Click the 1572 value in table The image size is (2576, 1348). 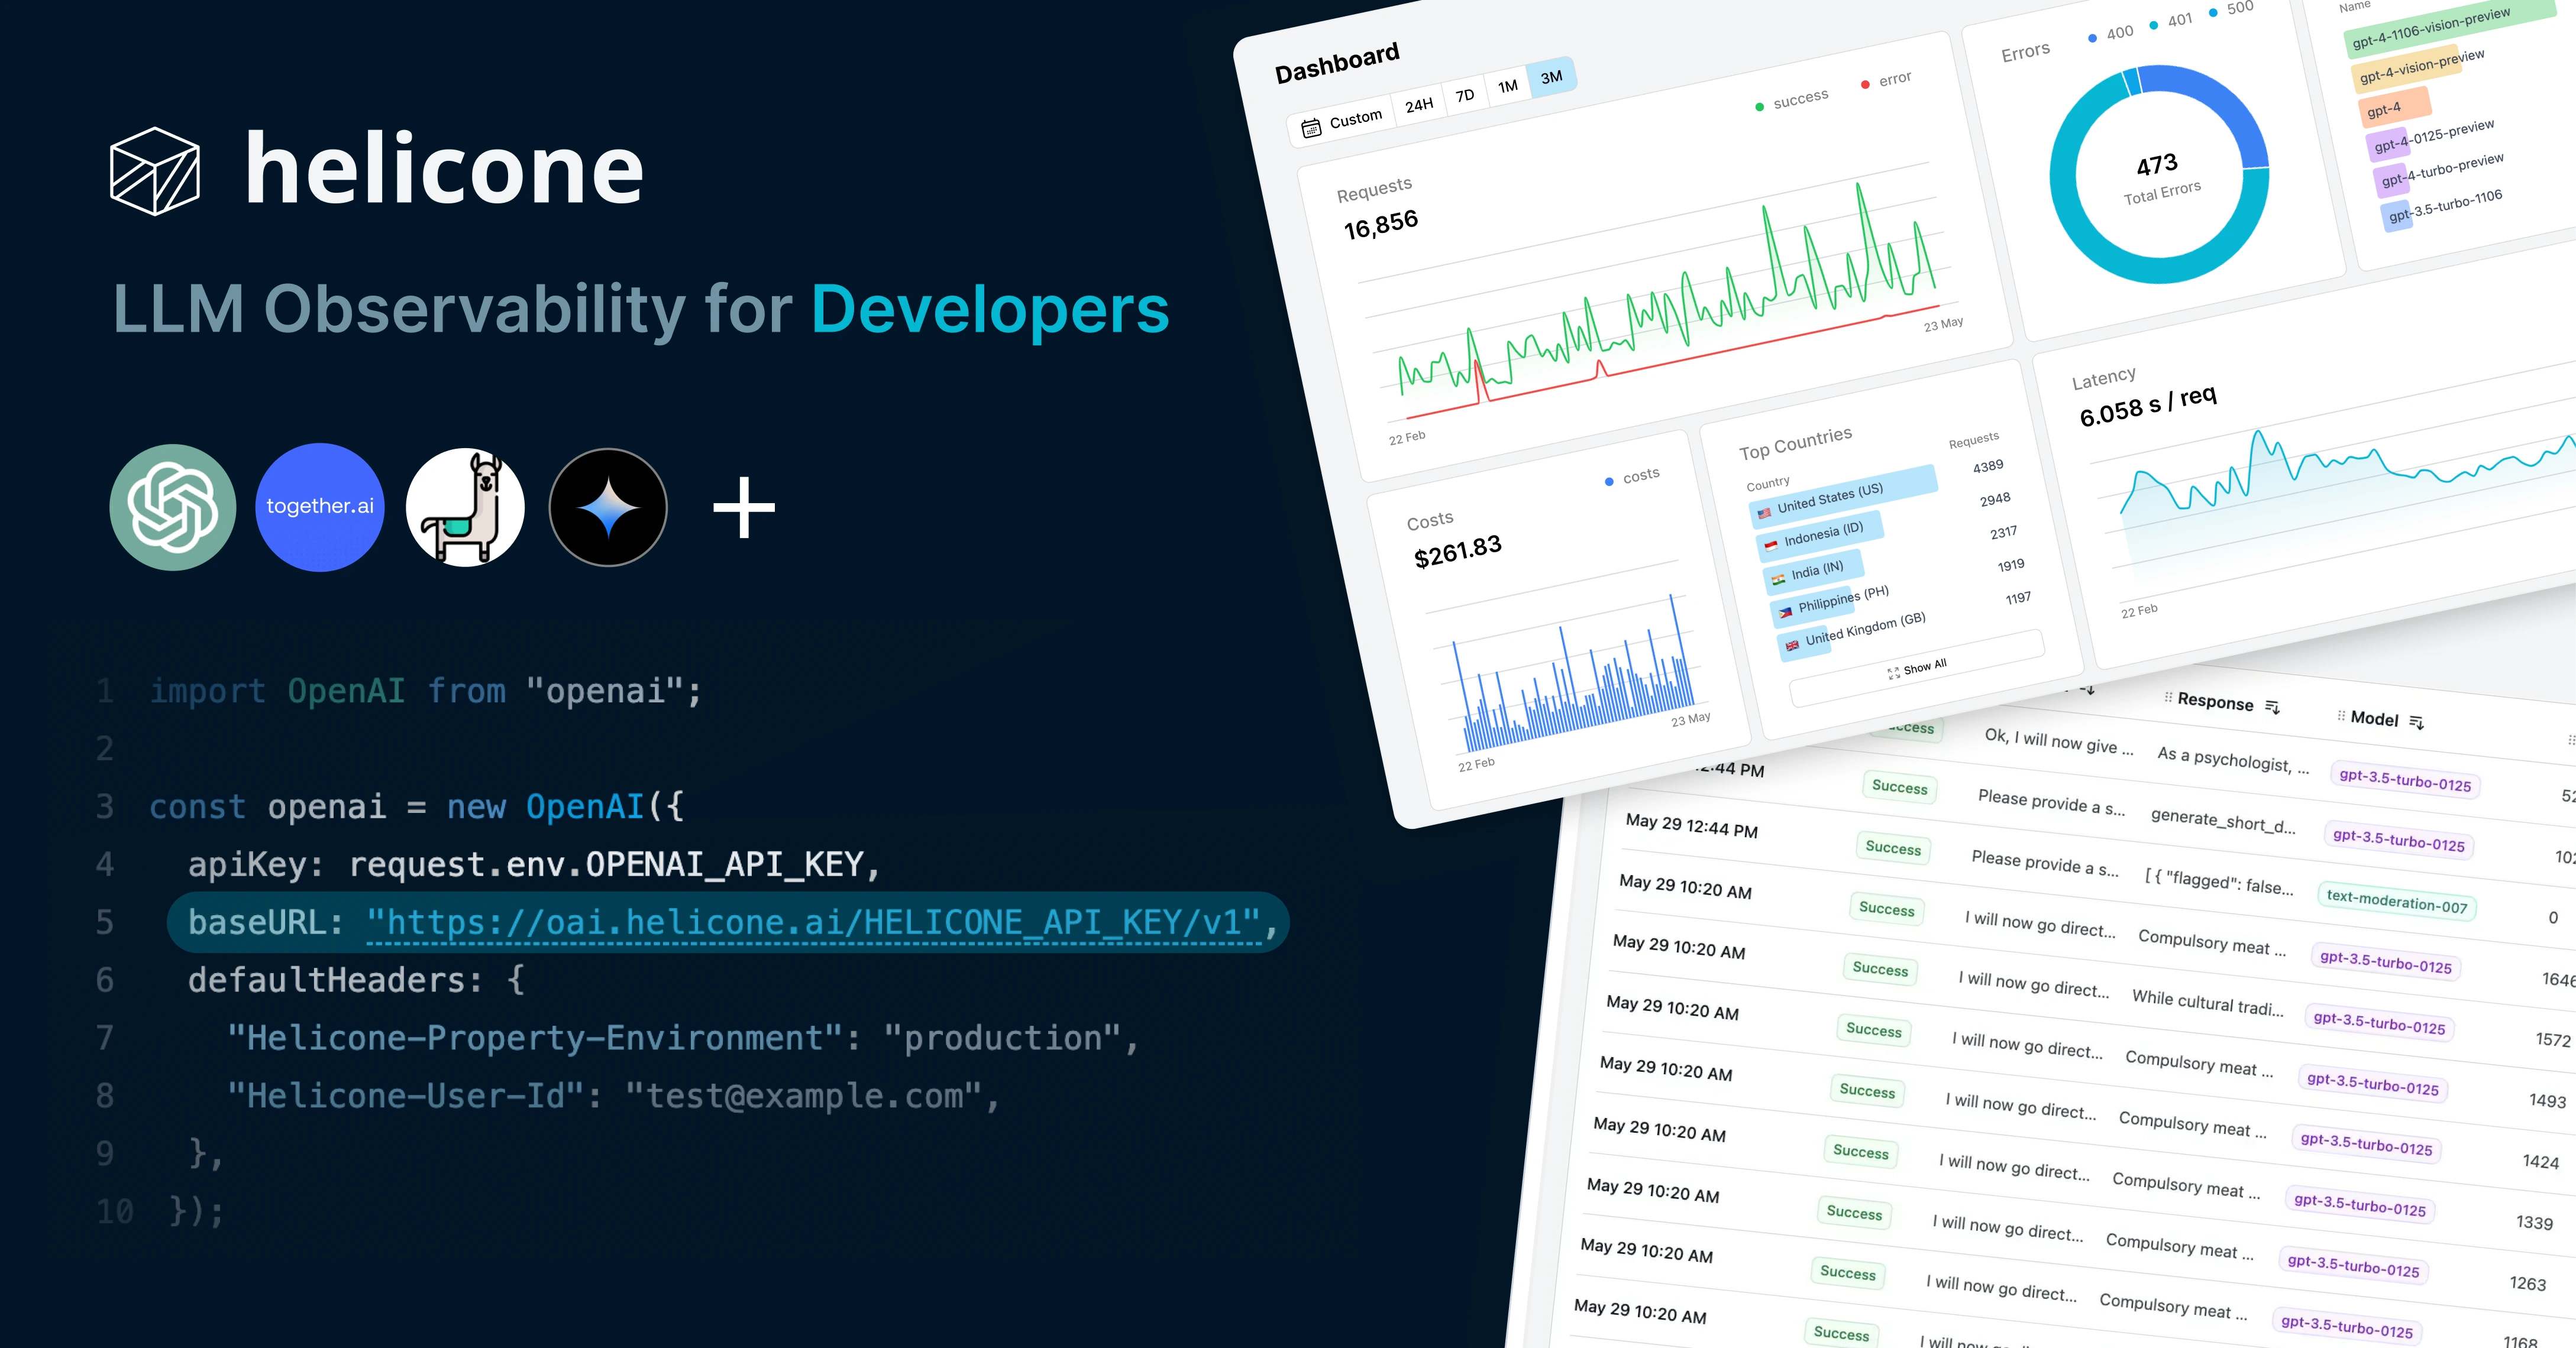coord(2552,1040)
